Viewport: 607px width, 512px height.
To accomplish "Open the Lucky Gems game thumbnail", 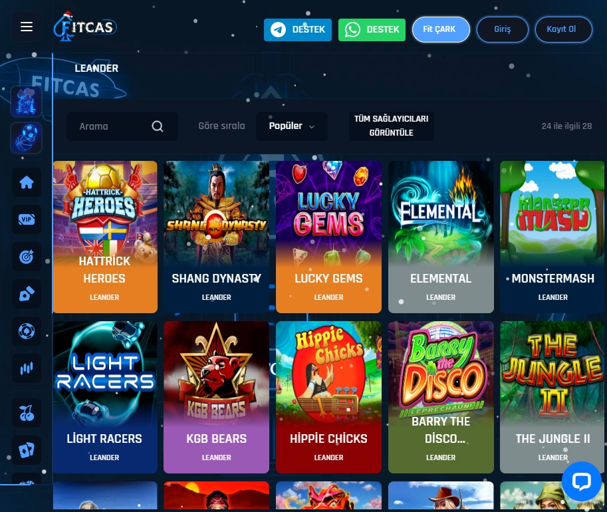I will tap(328, 237).
